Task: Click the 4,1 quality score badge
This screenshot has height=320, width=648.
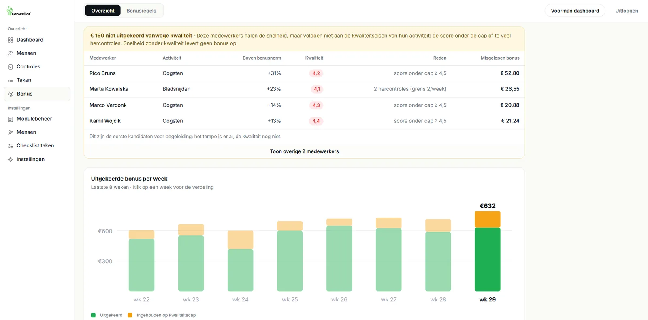Action: click(x=317, y=89)
